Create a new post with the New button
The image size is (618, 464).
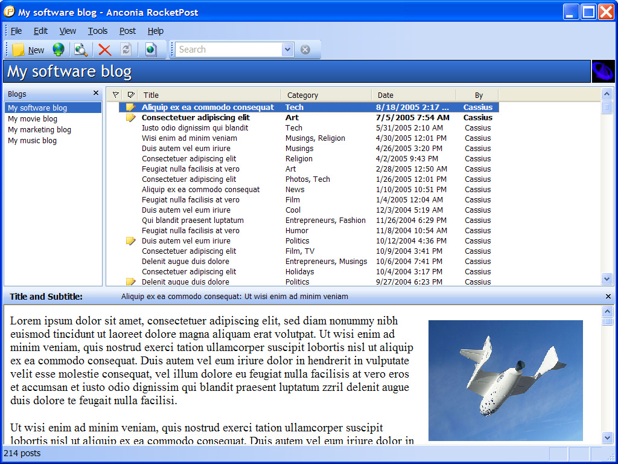point(28,50)
